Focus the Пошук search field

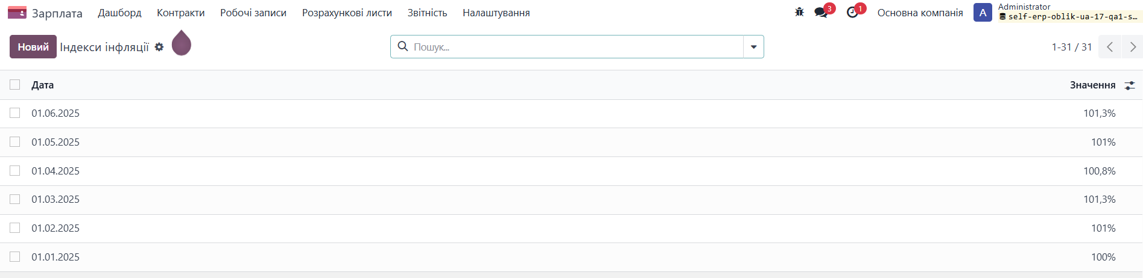click(x=576, y=47)
